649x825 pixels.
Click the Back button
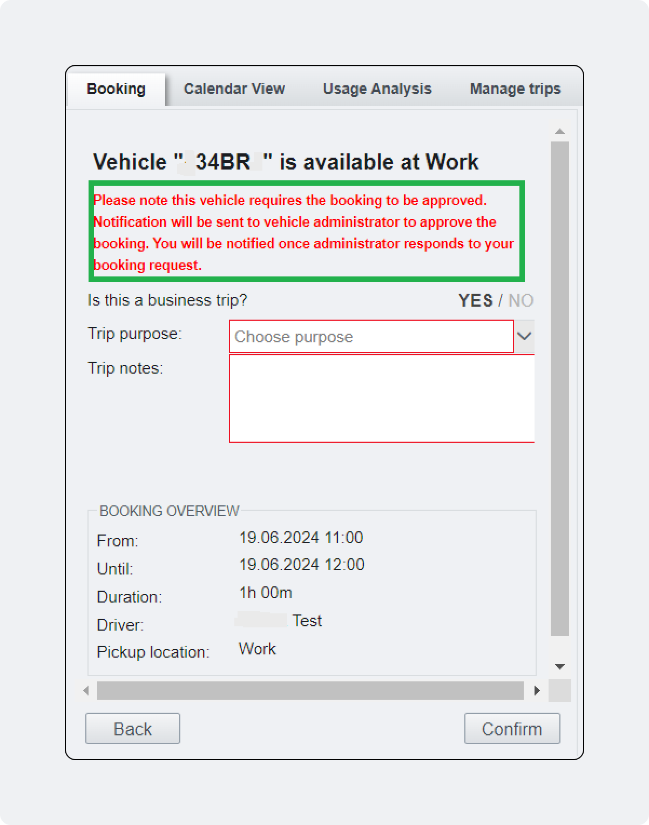click(x=133, y=728)
